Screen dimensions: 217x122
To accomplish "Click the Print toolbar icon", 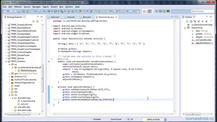I will click(19, 11).
